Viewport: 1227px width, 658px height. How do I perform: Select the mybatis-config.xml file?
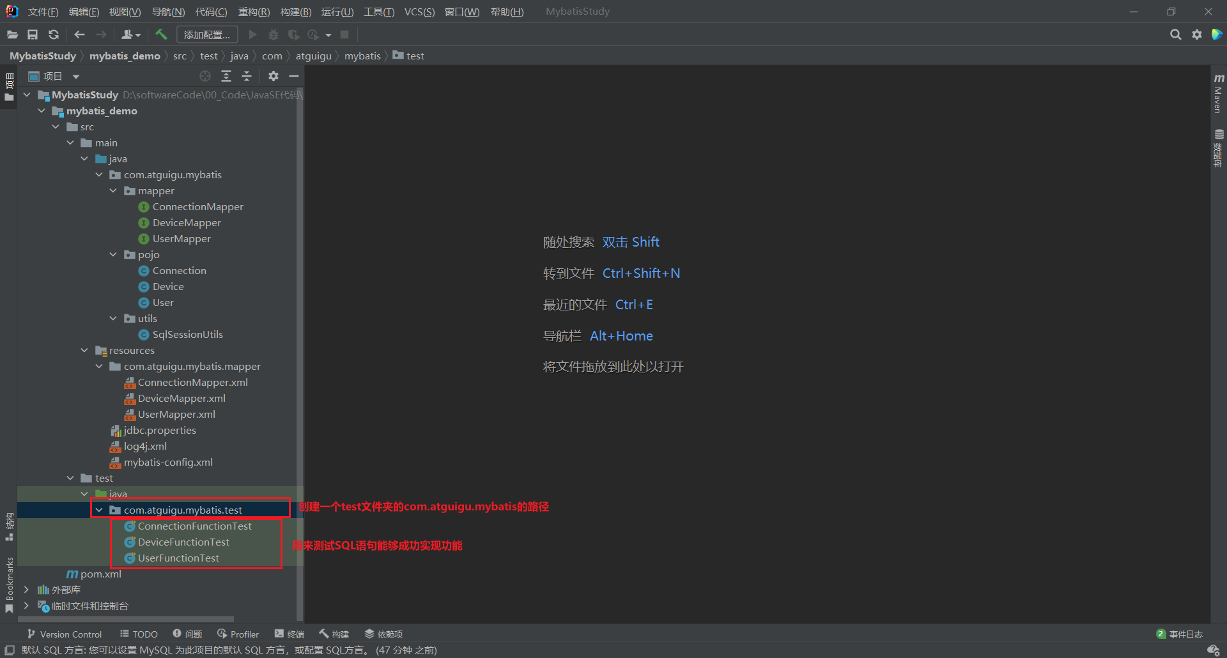pyautogui.click(x=161, y=463)
